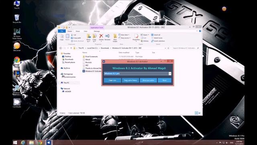This screenshot has height=145, width=257.
Task: Open file Properties from the ribbon
Action: tap(136, 37)
